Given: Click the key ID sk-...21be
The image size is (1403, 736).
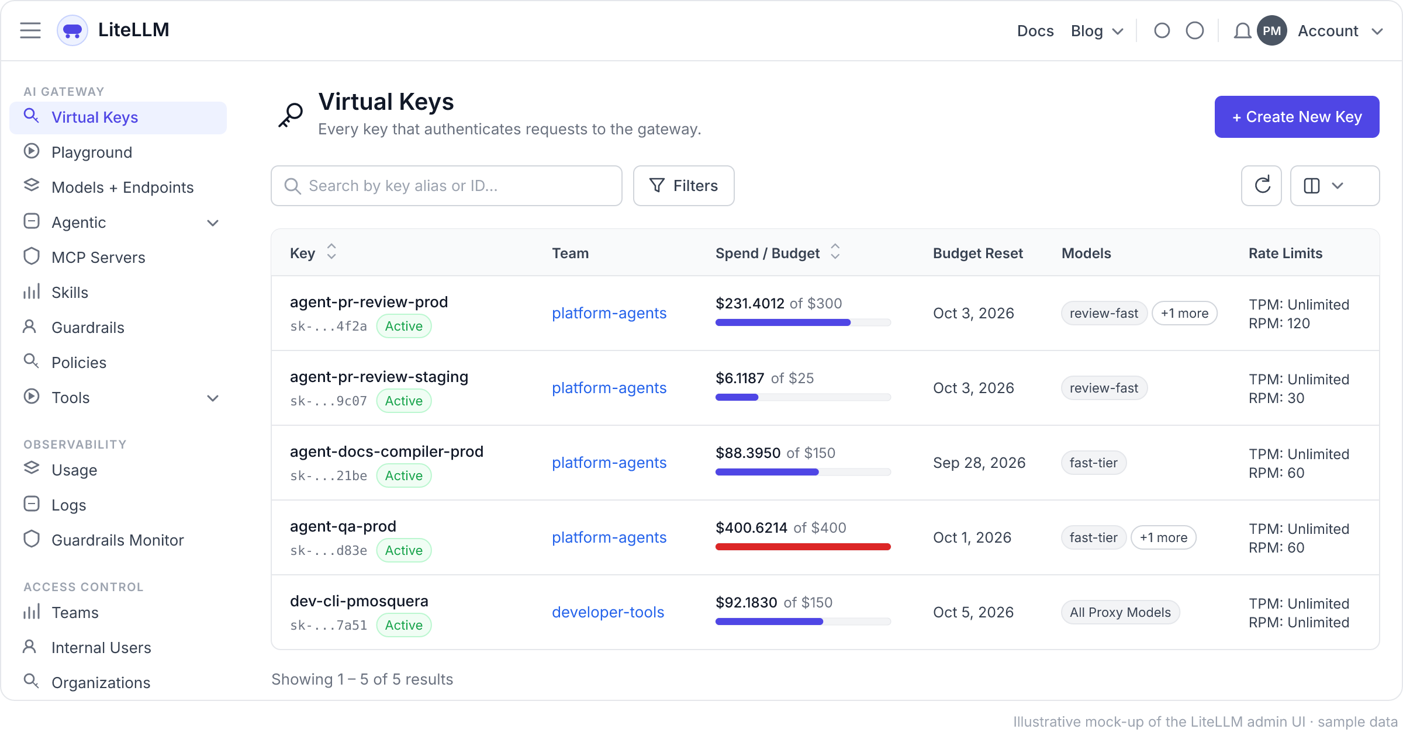Looking at the screenshot, I should [329, 476].
